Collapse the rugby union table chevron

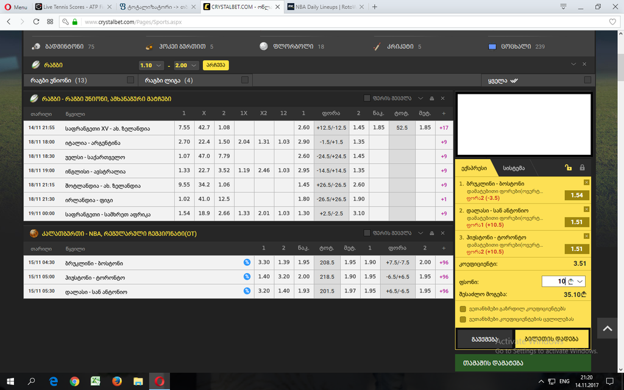[420, 98]
